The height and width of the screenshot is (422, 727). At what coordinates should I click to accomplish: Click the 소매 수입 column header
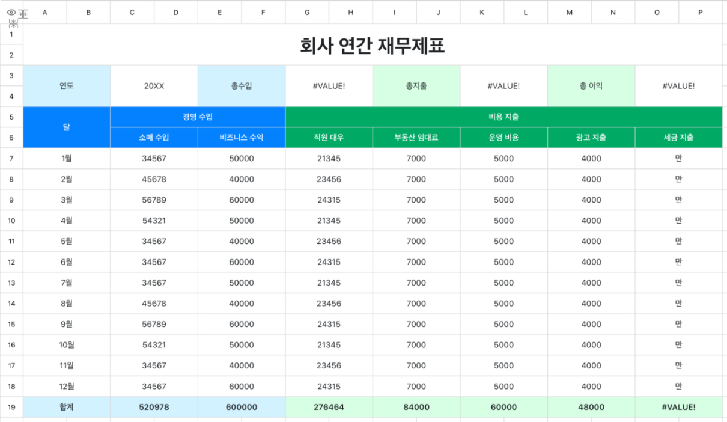(x=154, y=138)
